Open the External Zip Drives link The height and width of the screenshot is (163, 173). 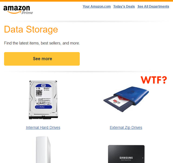[126, 127]
